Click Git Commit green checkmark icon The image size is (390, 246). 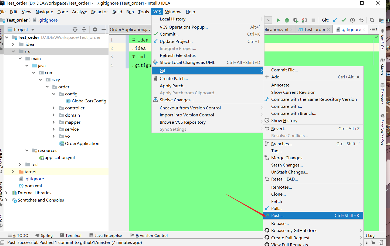[344, 20]
